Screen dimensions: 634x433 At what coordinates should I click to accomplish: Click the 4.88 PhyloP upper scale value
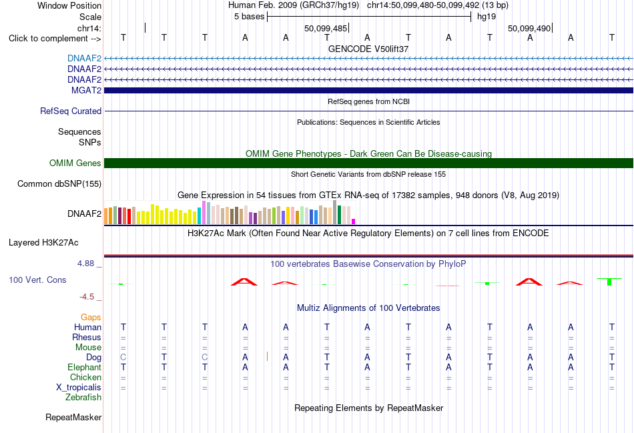pos(85,264)
